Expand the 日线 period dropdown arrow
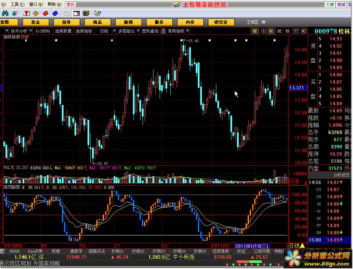 point(114,31)
